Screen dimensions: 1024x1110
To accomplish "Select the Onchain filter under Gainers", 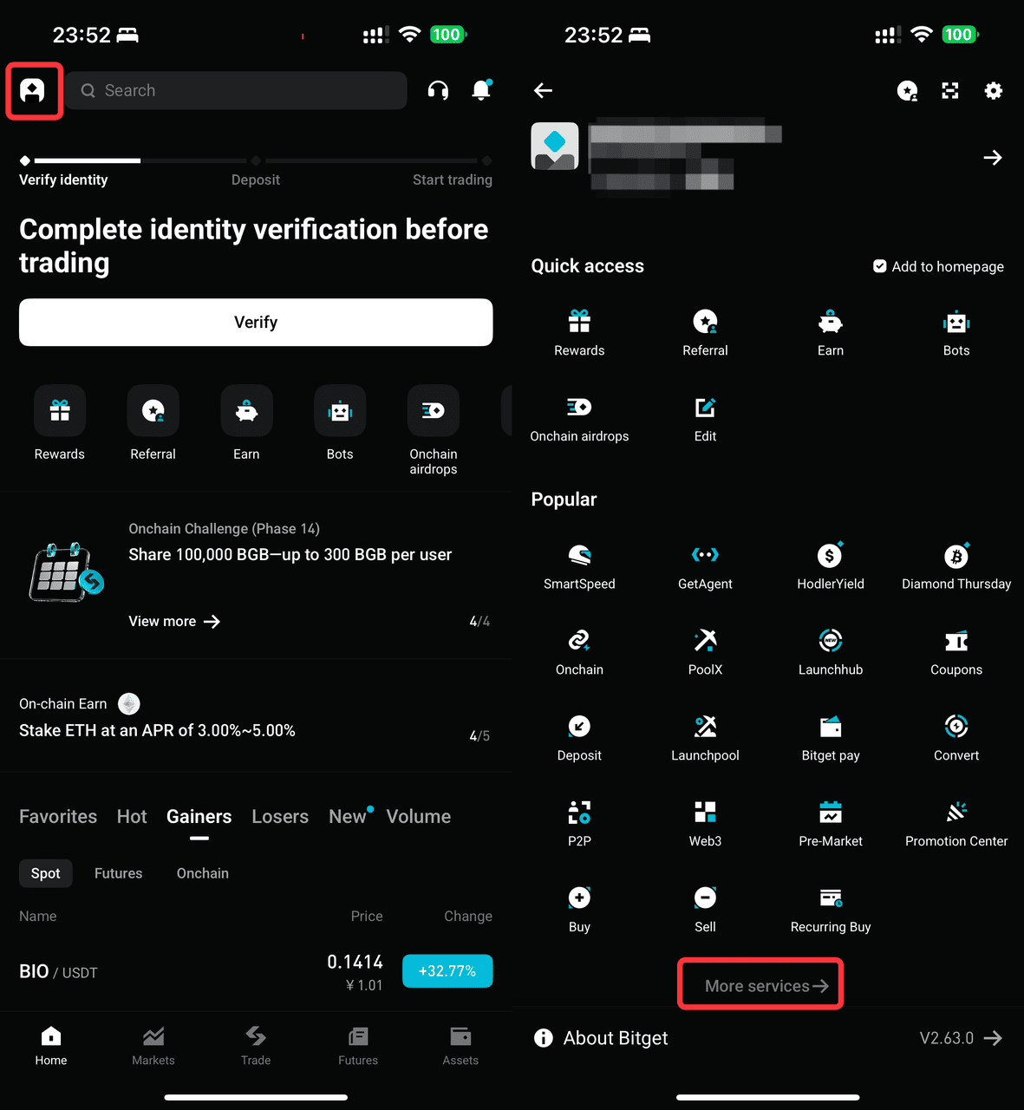I will point(203,873).
